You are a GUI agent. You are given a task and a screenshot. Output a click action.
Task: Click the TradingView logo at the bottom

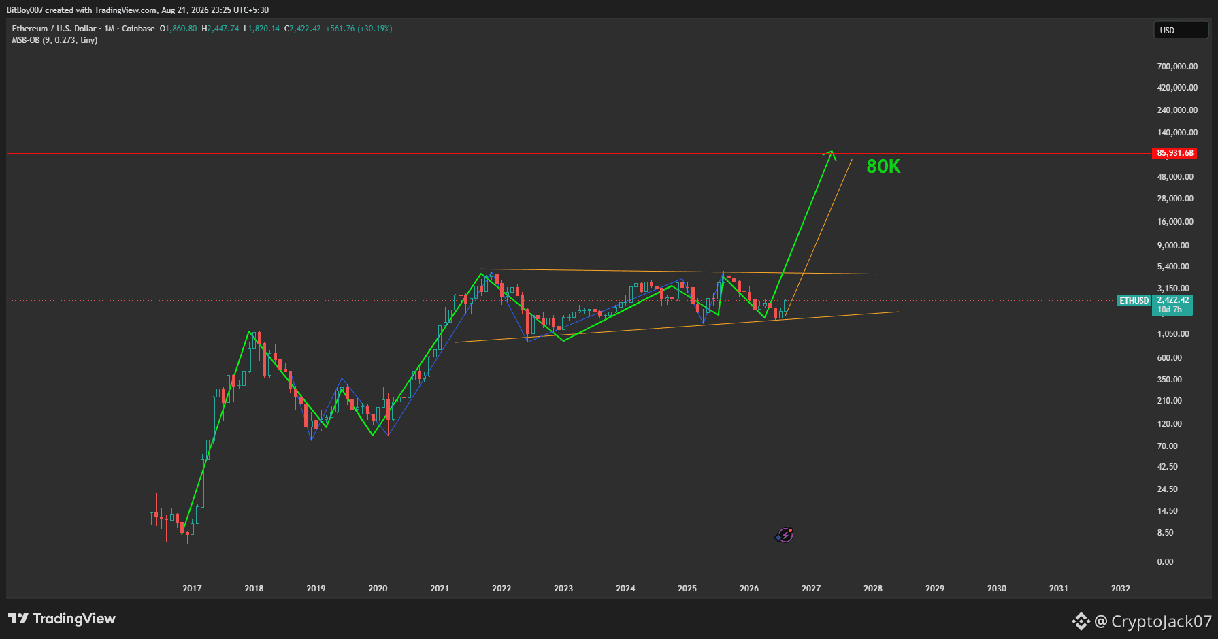(x=62, y=619)
